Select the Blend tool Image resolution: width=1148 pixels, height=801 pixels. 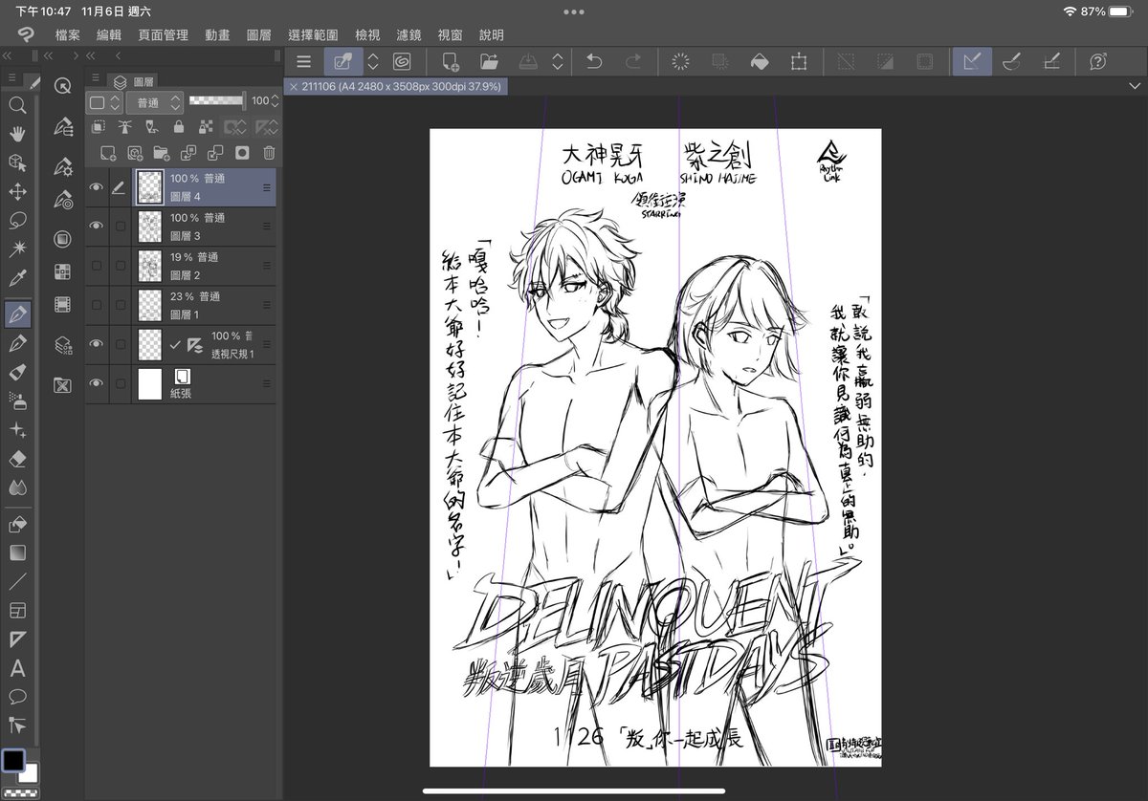17,487
